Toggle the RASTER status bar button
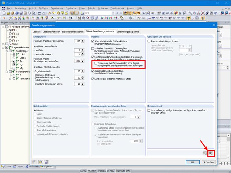 point(91,171)
